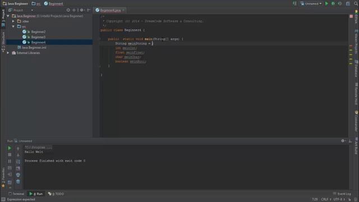Click the exit icon in Run panel
This screenshot has width=359, height=202.
pos(10,175)
